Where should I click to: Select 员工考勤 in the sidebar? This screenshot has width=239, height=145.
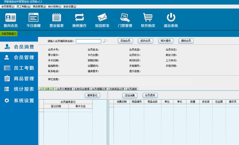pos(19,68)
